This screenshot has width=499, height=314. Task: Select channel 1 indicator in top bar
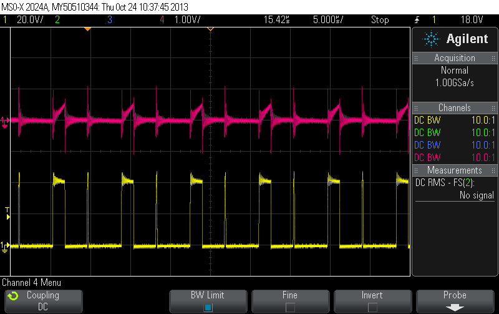click(5, 20)
